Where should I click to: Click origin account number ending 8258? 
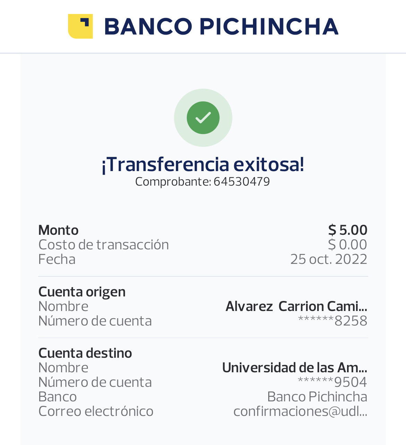point(332,321)
